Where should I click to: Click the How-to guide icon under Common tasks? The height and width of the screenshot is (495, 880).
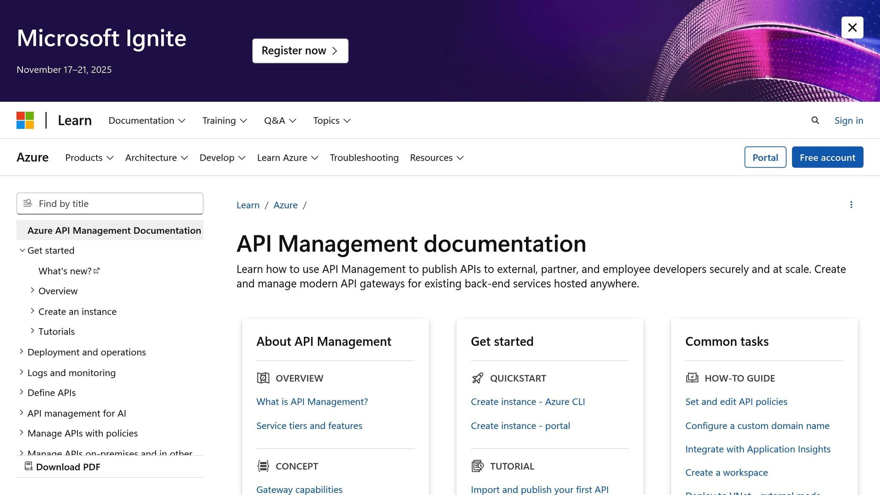(x=692, y=378)
